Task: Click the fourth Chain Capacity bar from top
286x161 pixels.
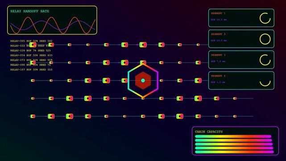Action: 234,148
